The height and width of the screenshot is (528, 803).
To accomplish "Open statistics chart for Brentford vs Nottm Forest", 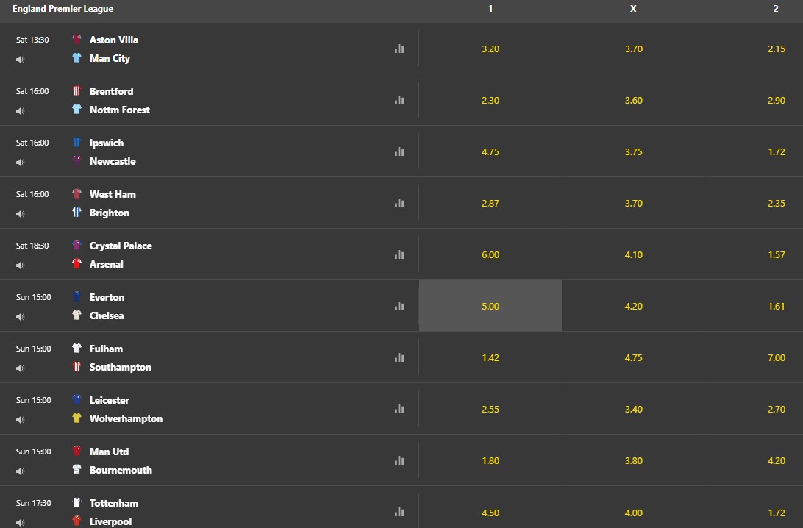I will pyautogui.click(x=399, y=100).
